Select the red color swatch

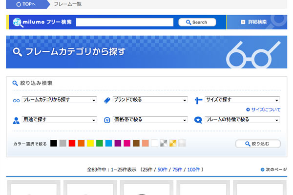72,143
